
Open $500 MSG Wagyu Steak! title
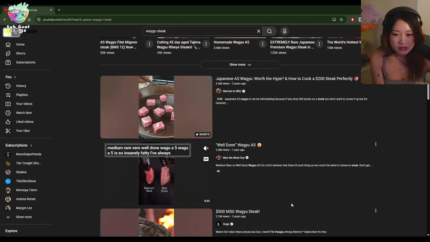pyautogui.click(x=238, y=211)
